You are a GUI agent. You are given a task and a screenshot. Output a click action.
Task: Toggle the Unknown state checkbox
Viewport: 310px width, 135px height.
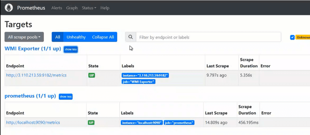click(x=292, y=37)
